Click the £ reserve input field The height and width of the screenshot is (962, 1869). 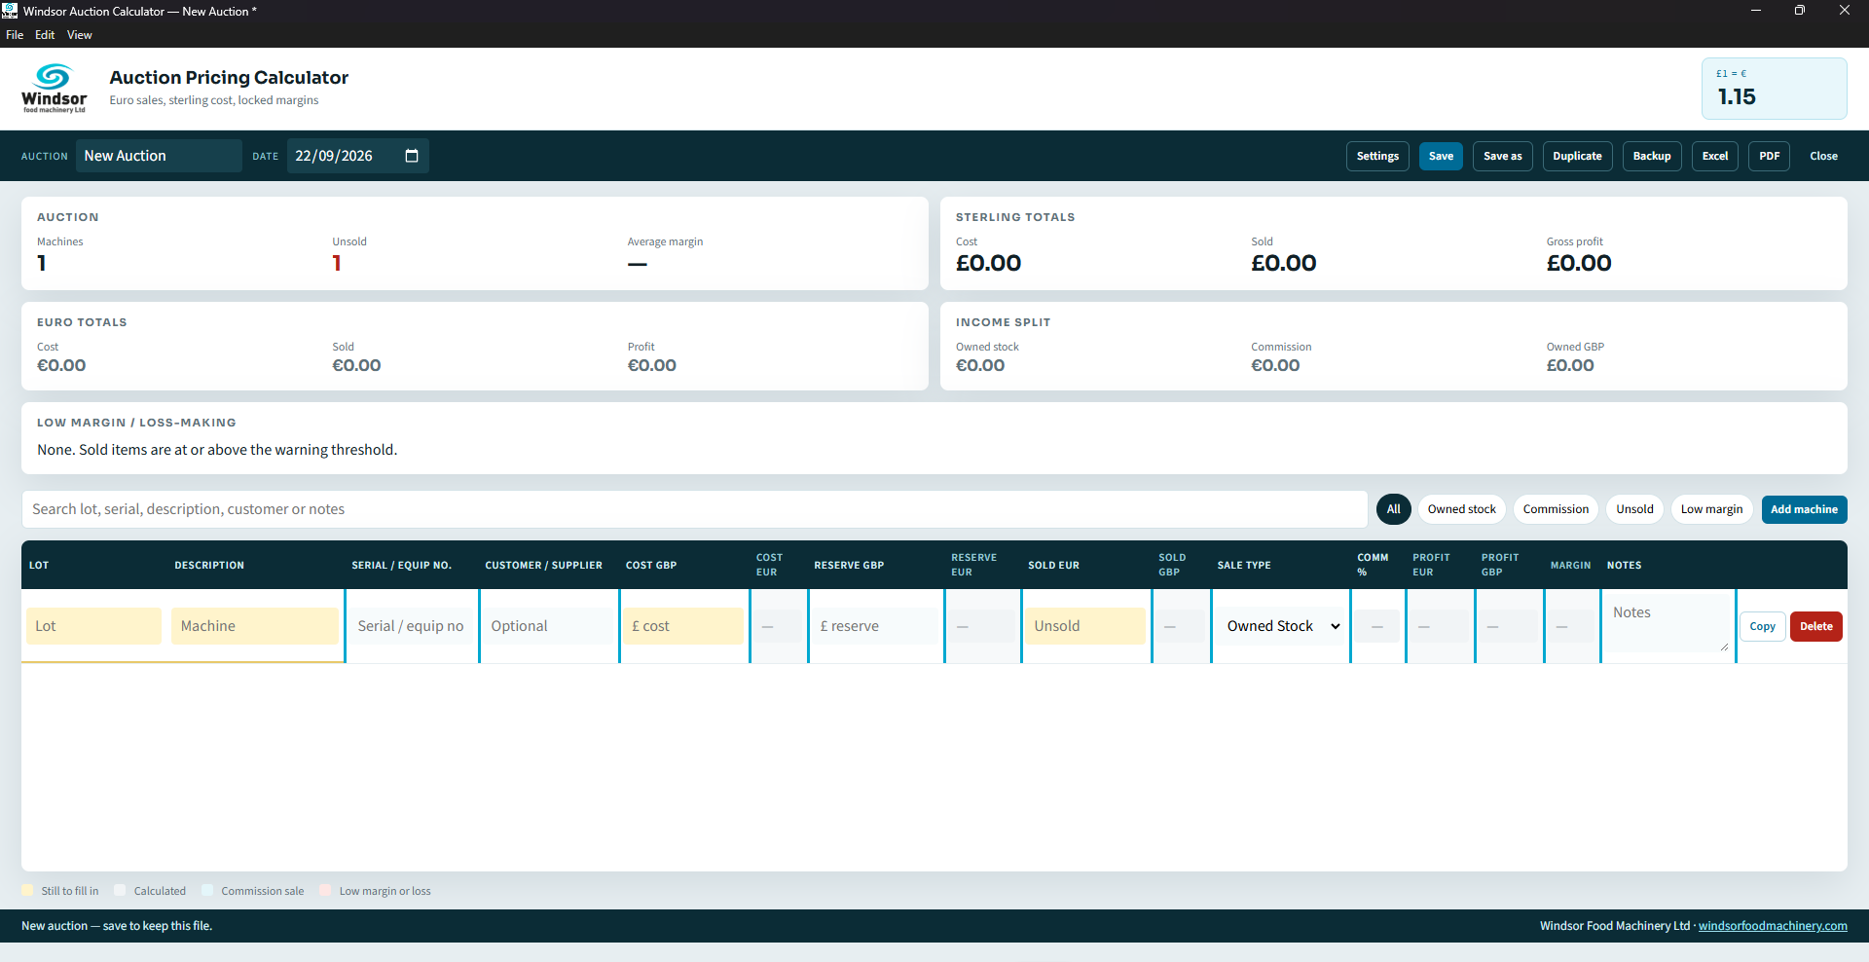(875, 626)
